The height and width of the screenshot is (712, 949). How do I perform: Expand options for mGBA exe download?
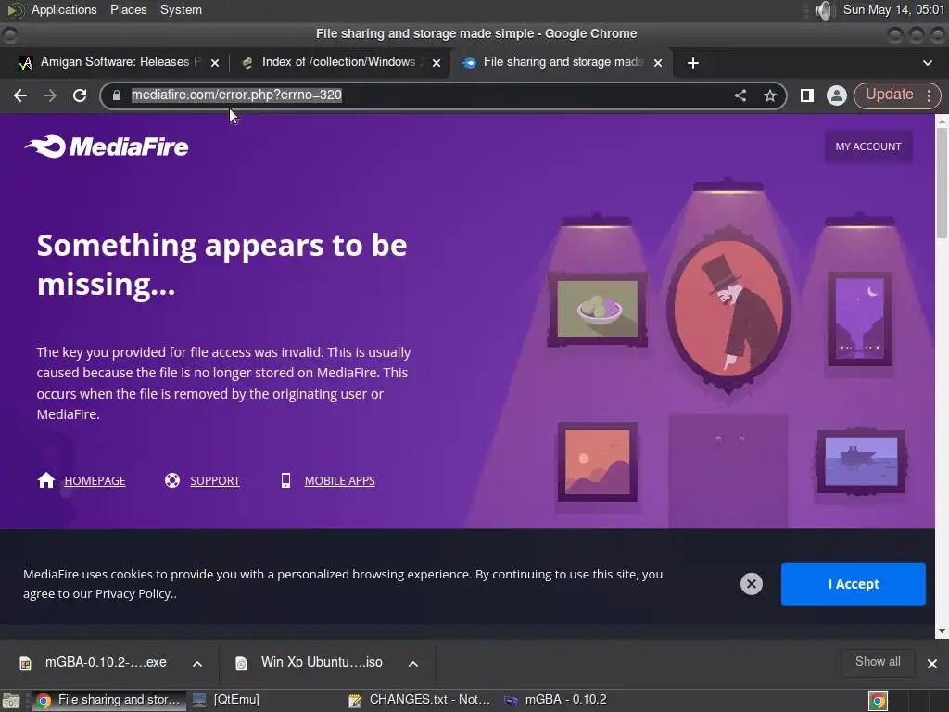click(197, 664)
